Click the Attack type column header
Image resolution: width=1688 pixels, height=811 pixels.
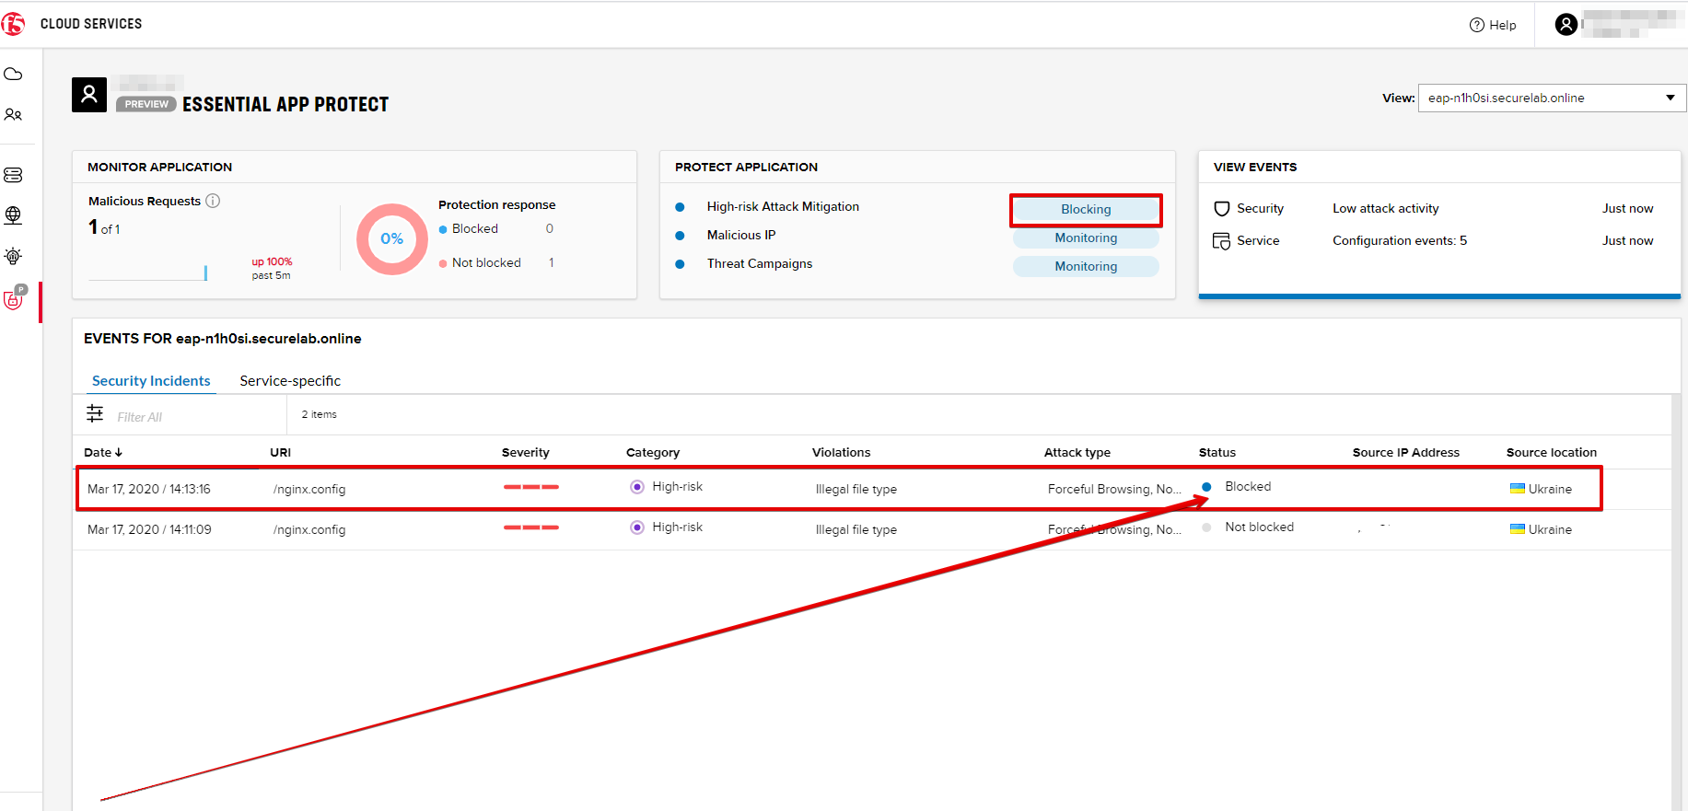point(1077,453)
